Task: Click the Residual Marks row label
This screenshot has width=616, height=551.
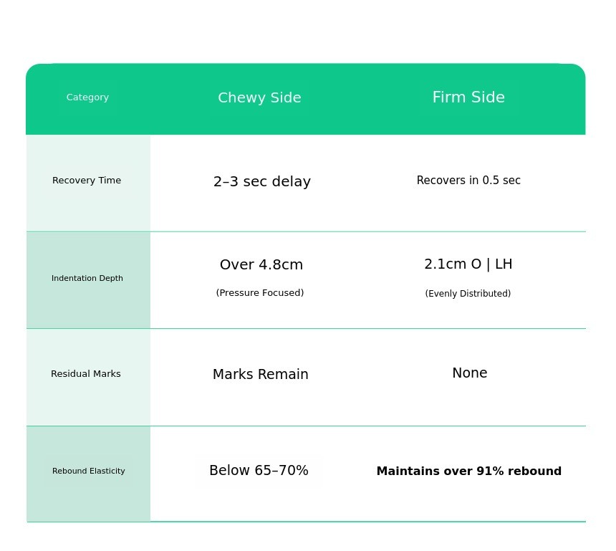Action: coord(86,374)
